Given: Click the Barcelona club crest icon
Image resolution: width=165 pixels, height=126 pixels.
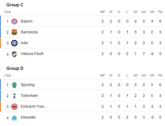Looking at the screenshot, I should pos(14,32).
